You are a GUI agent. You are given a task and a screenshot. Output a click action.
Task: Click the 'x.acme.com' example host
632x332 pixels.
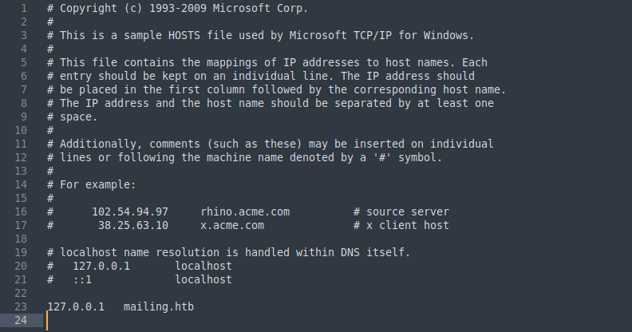[232, 225]
